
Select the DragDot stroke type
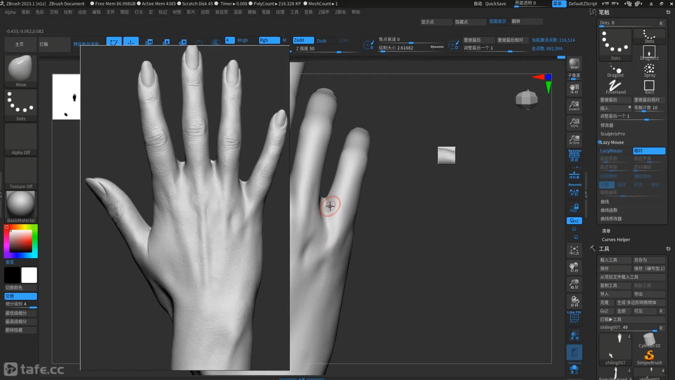click(615, 70)
